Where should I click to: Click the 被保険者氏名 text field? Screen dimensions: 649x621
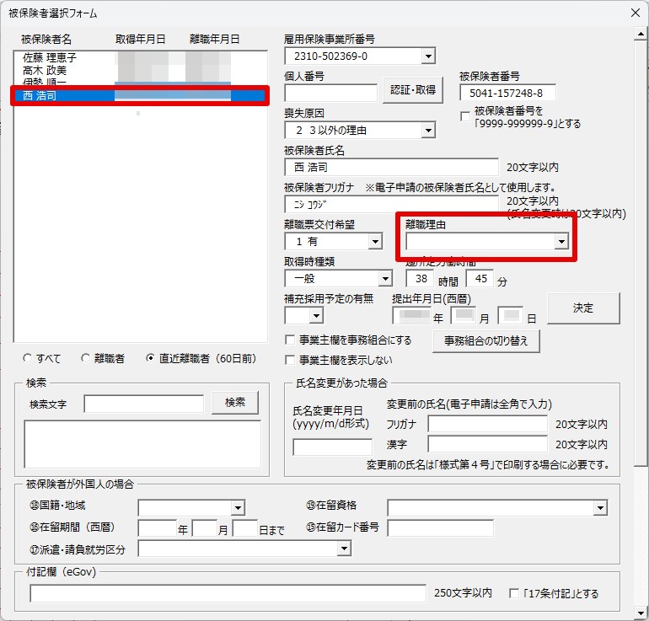coord(391,167)
